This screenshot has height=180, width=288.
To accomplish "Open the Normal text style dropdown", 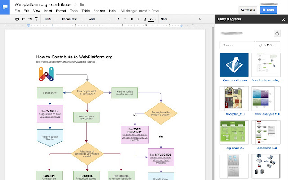I will pos(72,19).
